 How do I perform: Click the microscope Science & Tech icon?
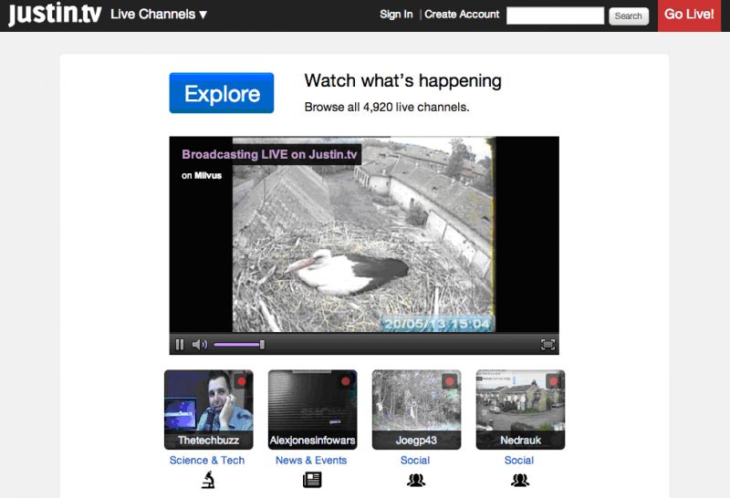[208, 480]
